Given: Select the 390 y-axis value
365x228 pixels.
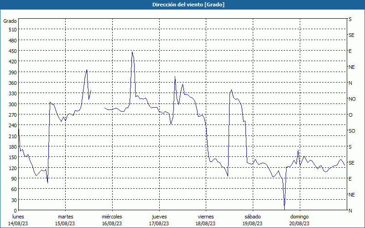Looking at the screenshot, I should pos(13,73).
